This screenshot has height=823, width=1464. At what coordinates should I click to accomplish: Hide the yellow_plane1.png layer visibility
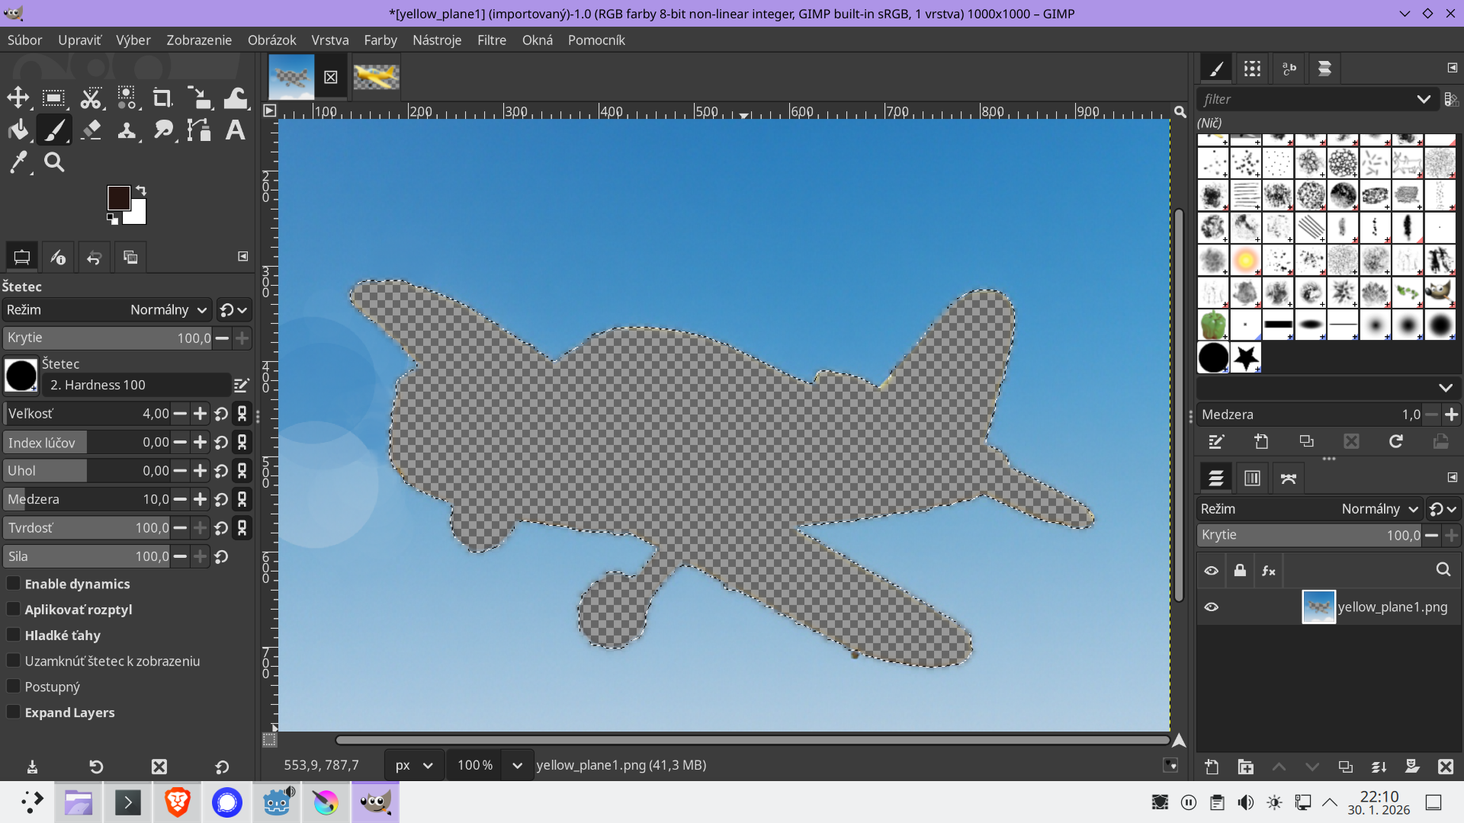coord(1212,607)
